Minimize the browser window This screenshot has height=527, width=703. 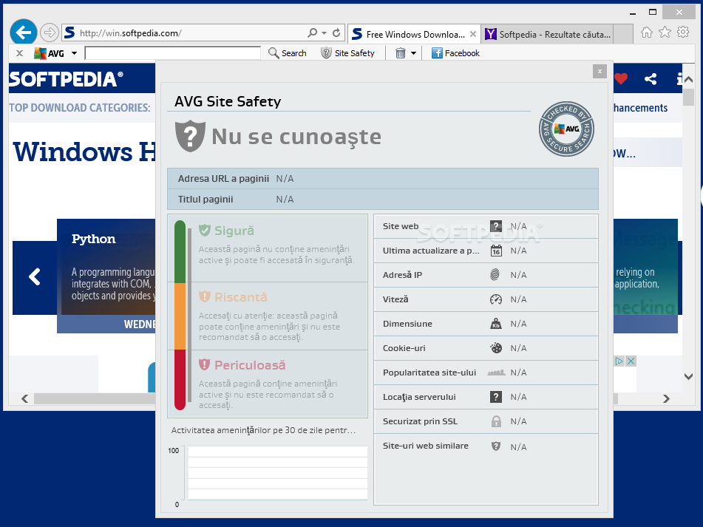click(x=633, y=13)
